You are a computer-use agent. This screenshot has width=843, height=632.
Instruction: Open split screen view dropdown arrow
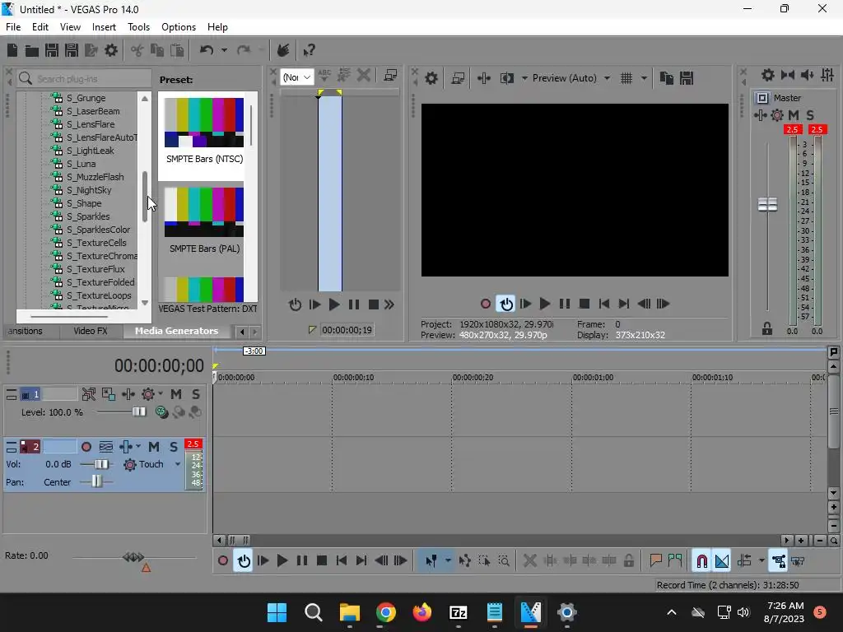tap(524, 78)
